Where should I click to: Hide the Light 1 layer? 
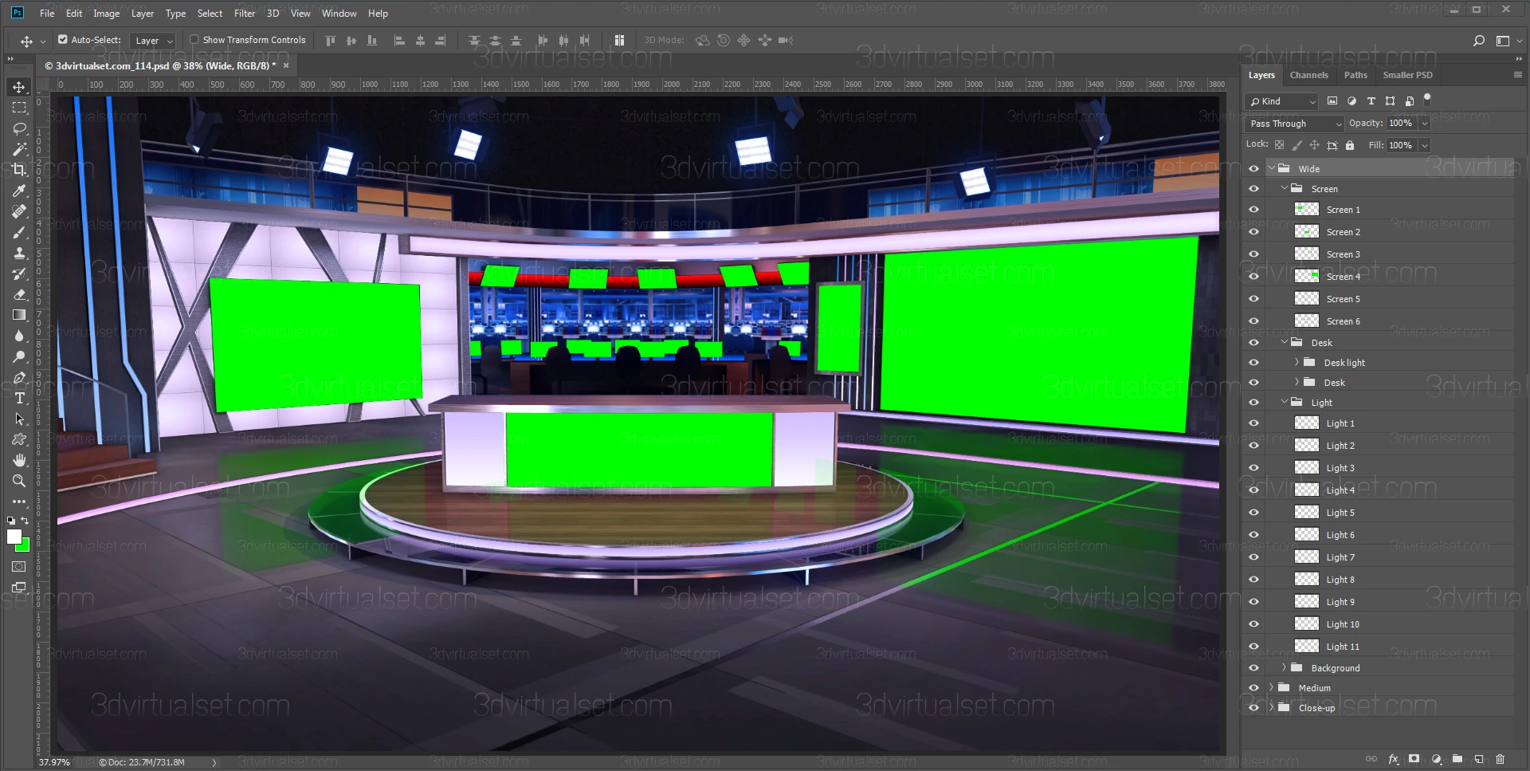click(1253, 423)
